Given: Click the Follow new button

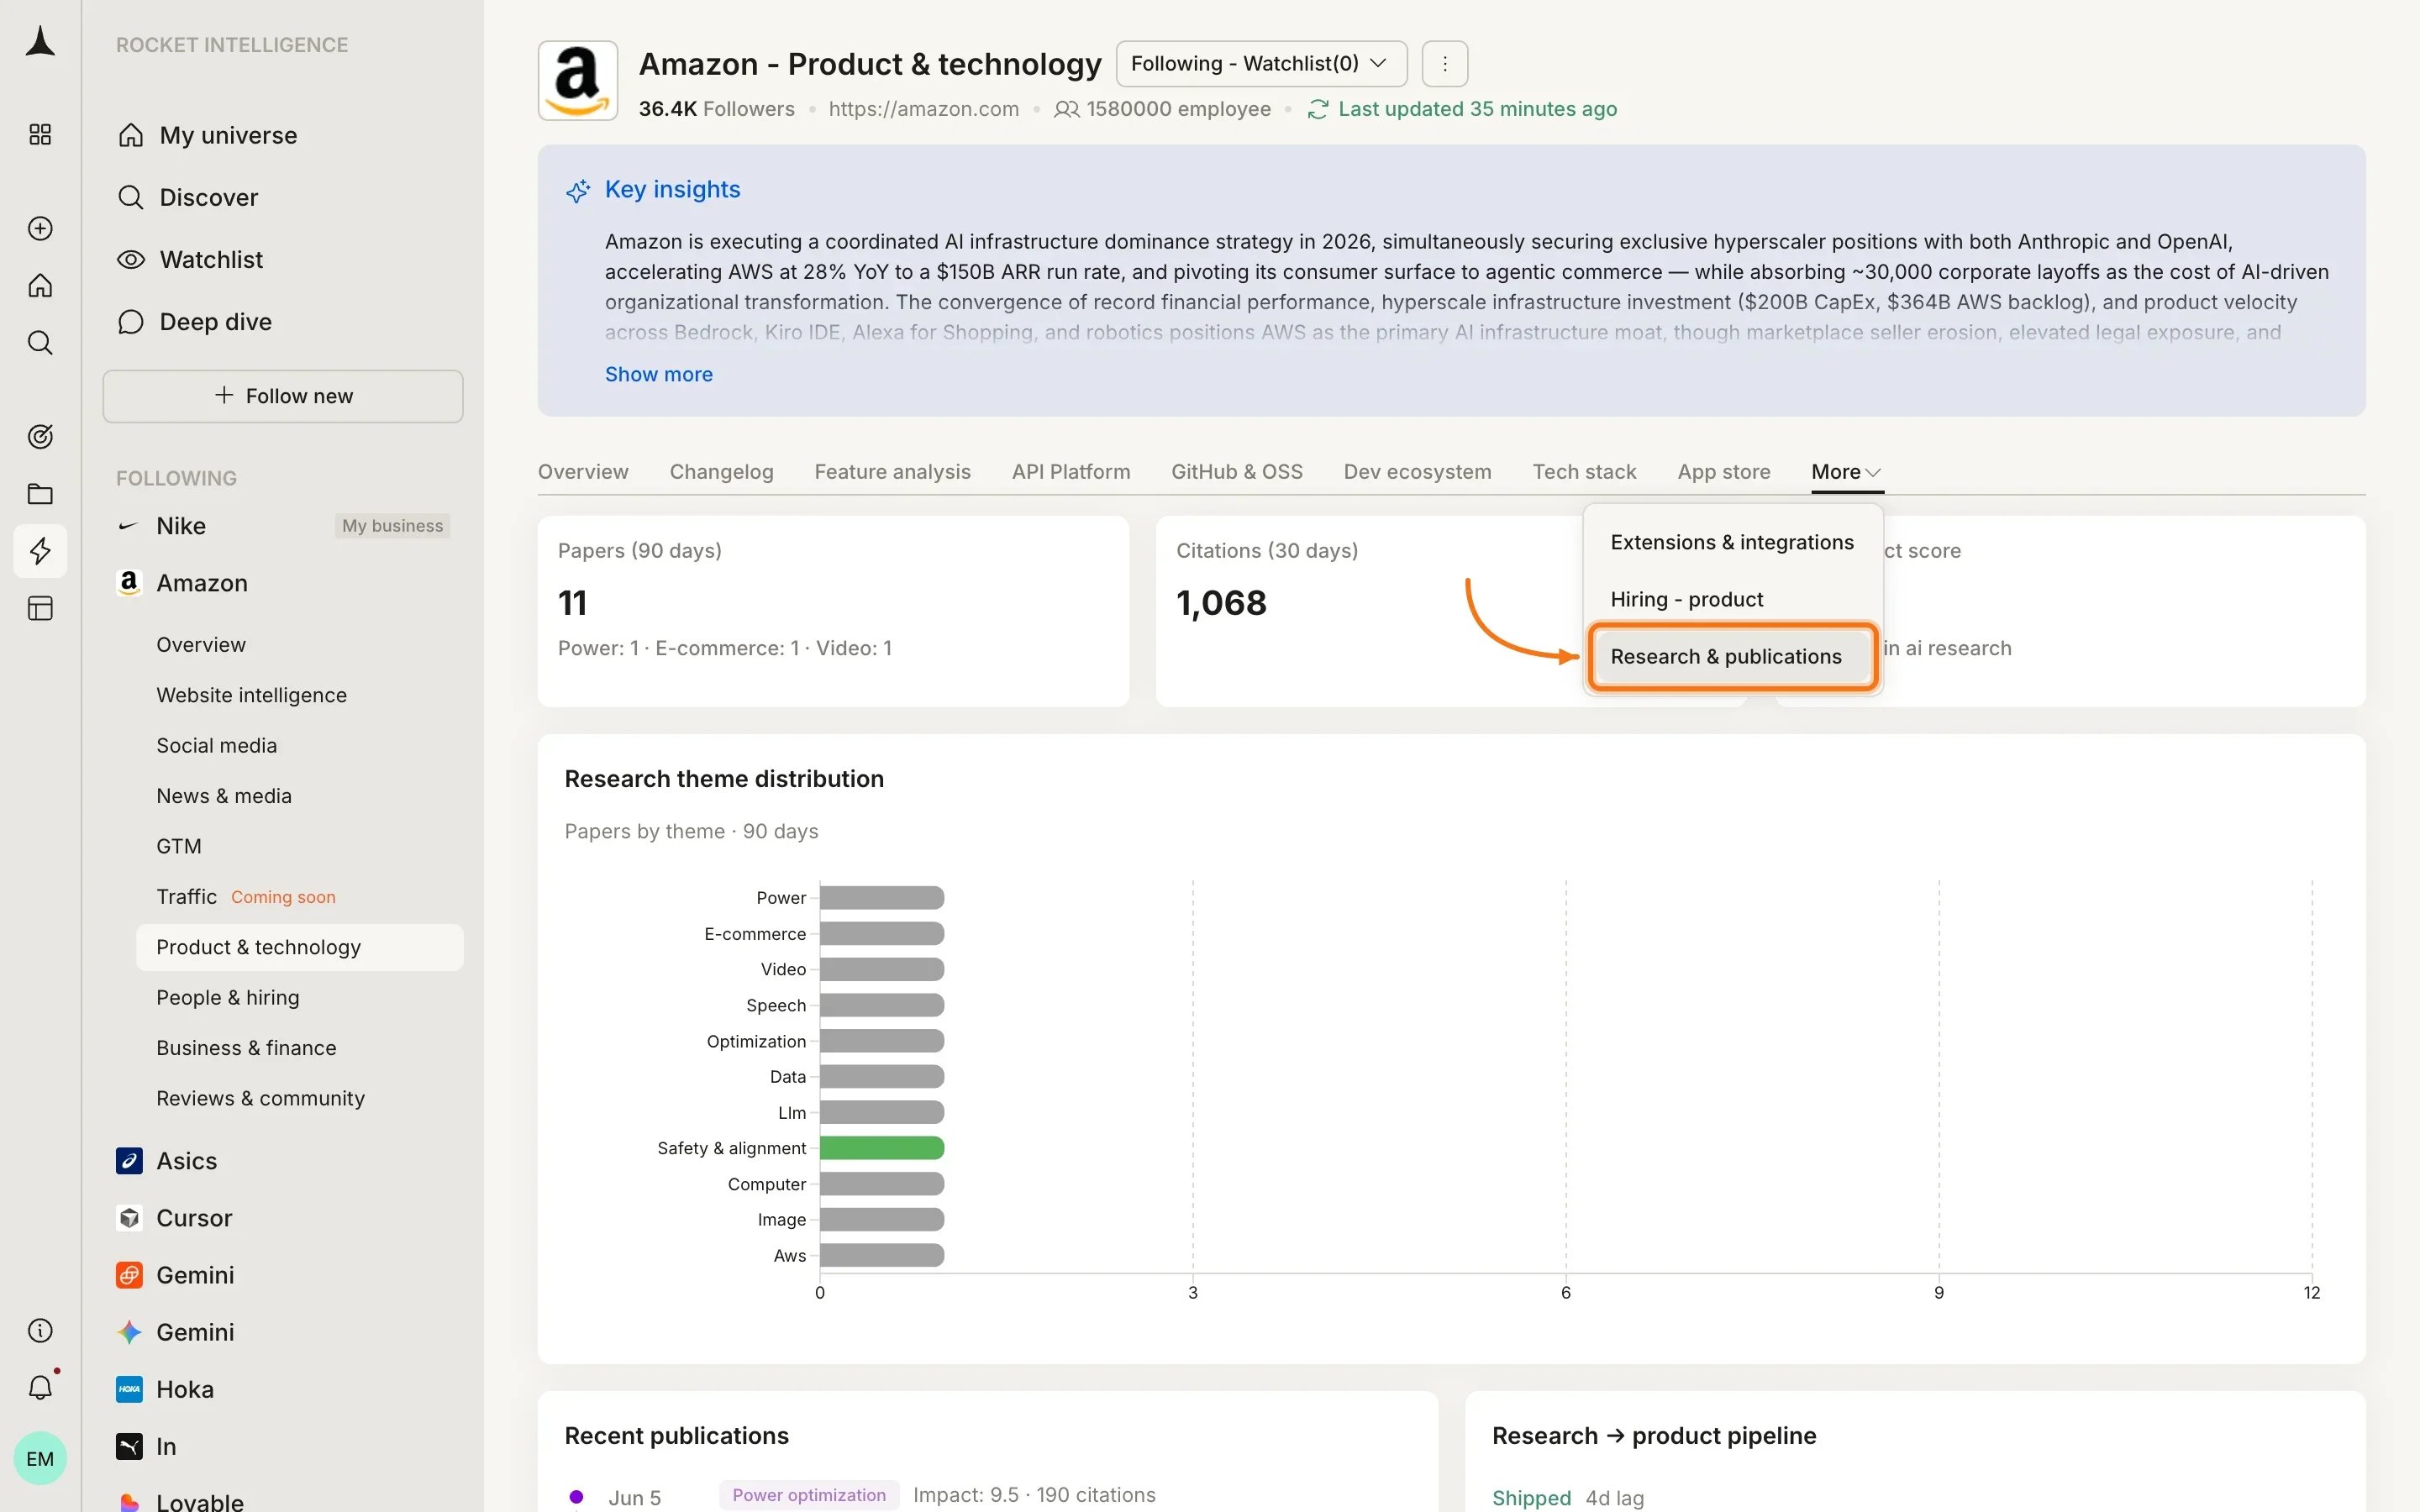Looking at the screenshot, I should tap(283, 396).
